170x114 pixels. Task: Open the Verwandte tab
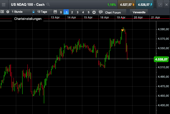point(139,12)
